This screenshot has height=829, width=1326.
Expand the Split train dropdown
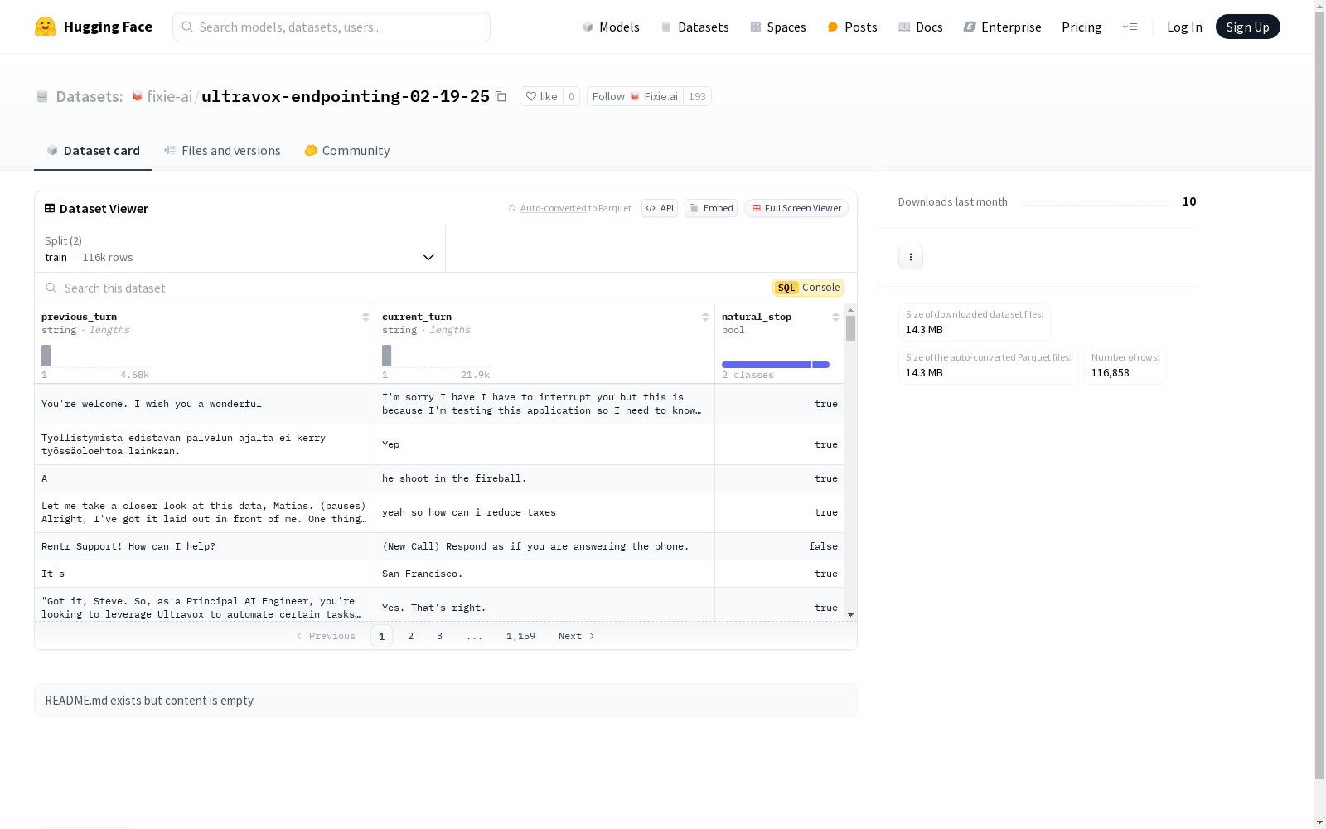[240, 249]
